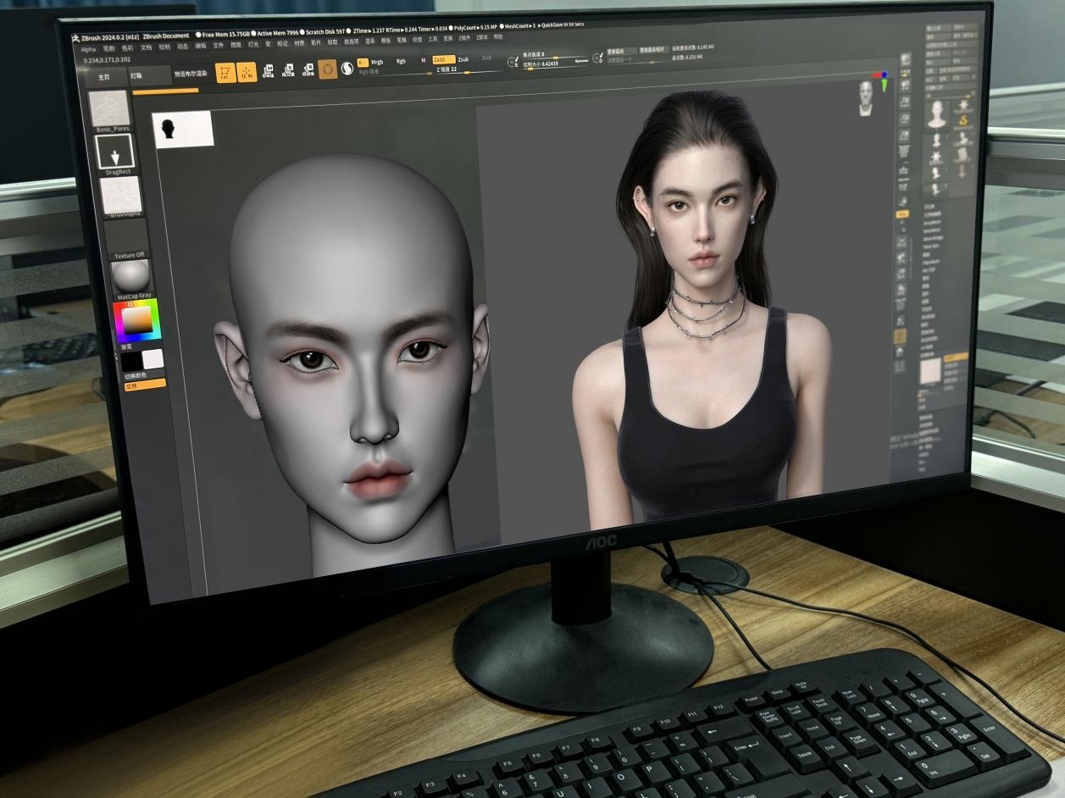The image size is (1065, 798).
Task: Select the Edit mode button in the toolbar
Action: pos(225,73)
